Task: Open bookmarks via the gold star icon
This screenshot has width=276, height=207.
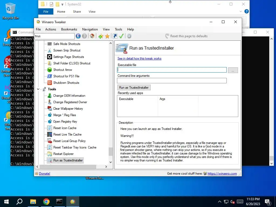Action: pyautogui.click(x=107, y=36)
